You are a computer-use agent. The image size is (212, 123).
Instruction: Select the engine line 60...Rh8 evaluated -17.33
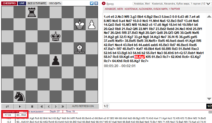[x=21, y=115]
